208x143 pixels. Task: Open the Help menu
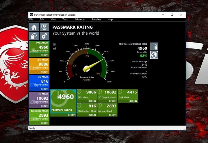110,19
